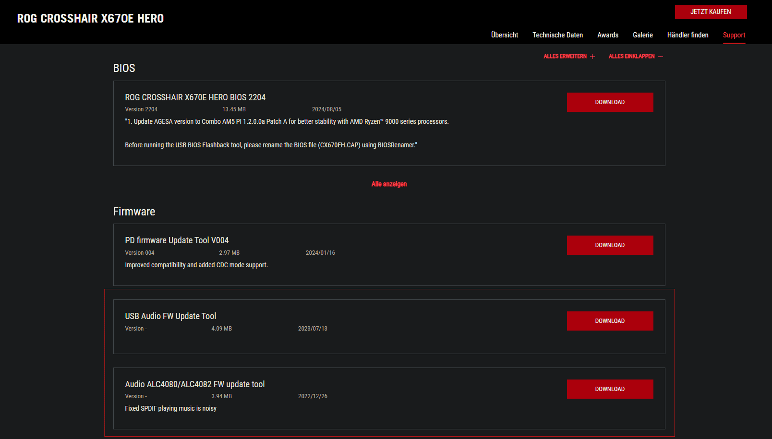Click the 2.97 MB file size
The height and width of the screenshot is (439, 772).
pyautogui.click(x=229, y=253)
